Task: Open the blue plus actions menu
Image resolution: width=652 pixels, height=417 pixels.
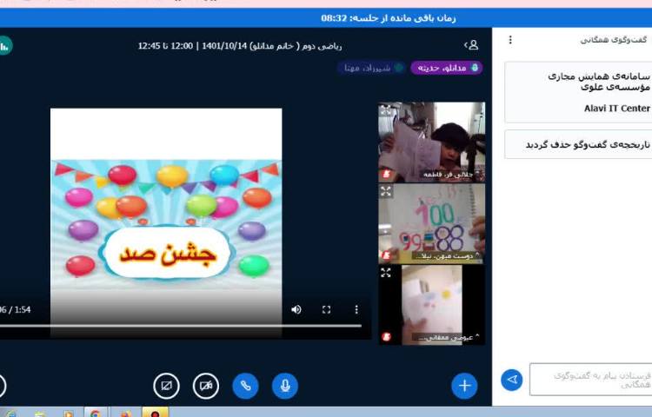Action: click(x=464, y=386)
